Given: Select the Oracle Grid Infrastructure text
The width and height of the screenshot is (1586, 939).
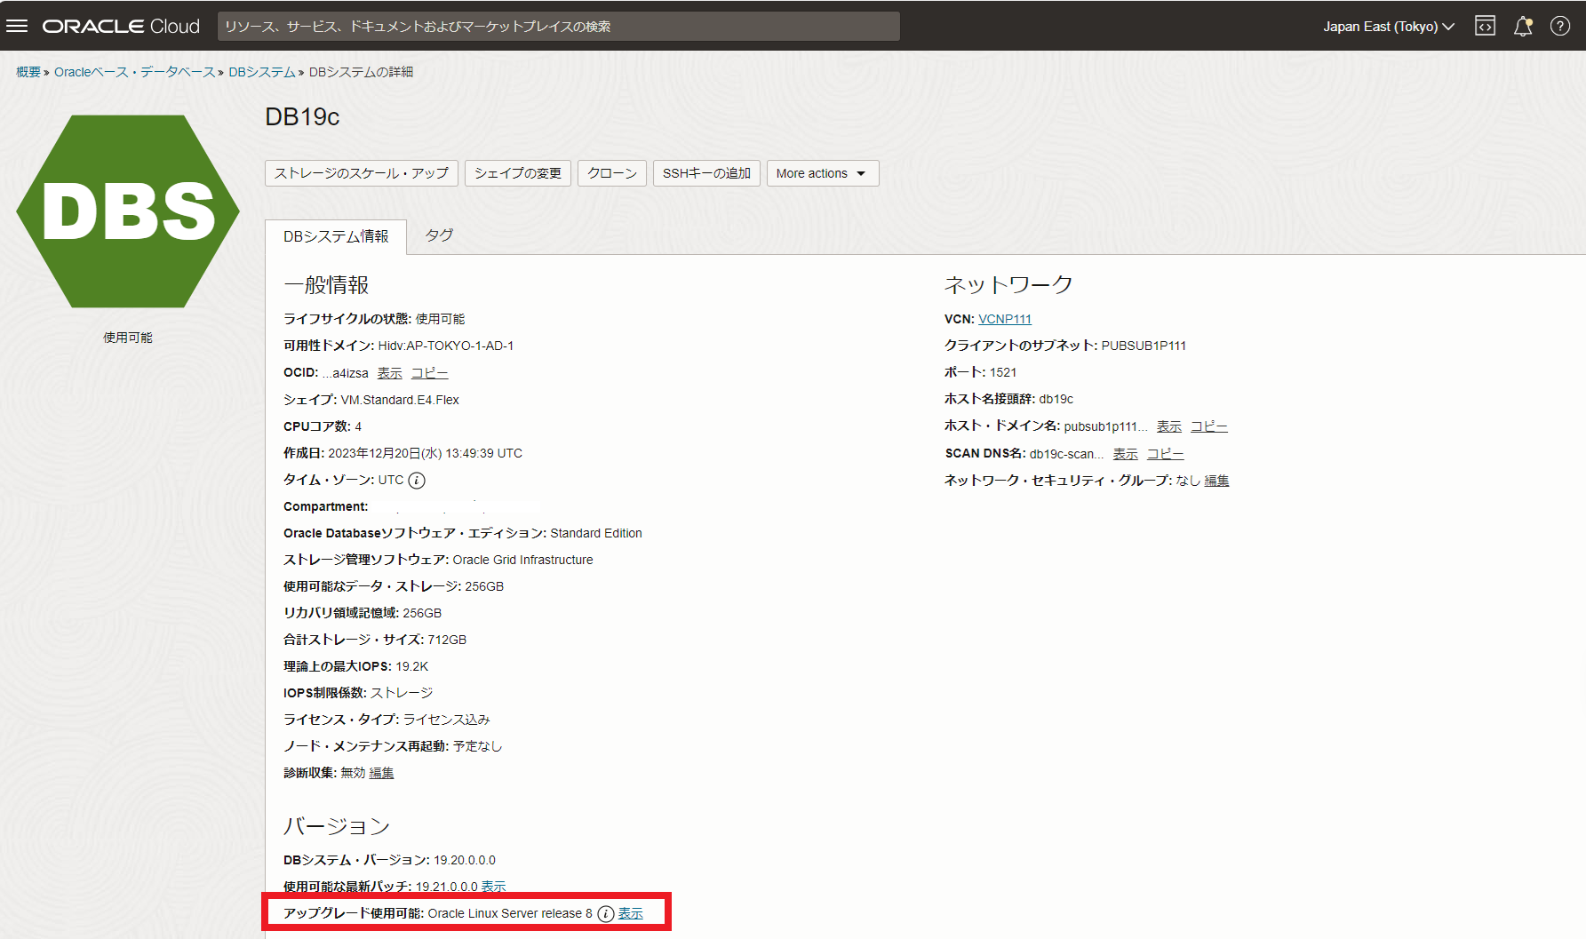Looking at the screenshot, I should [x=522, y=560].
